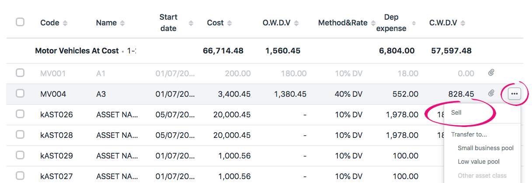Select Low value pool transfer option
The height and width of the screenshot is (183, 532).
(x=478, y=162)
